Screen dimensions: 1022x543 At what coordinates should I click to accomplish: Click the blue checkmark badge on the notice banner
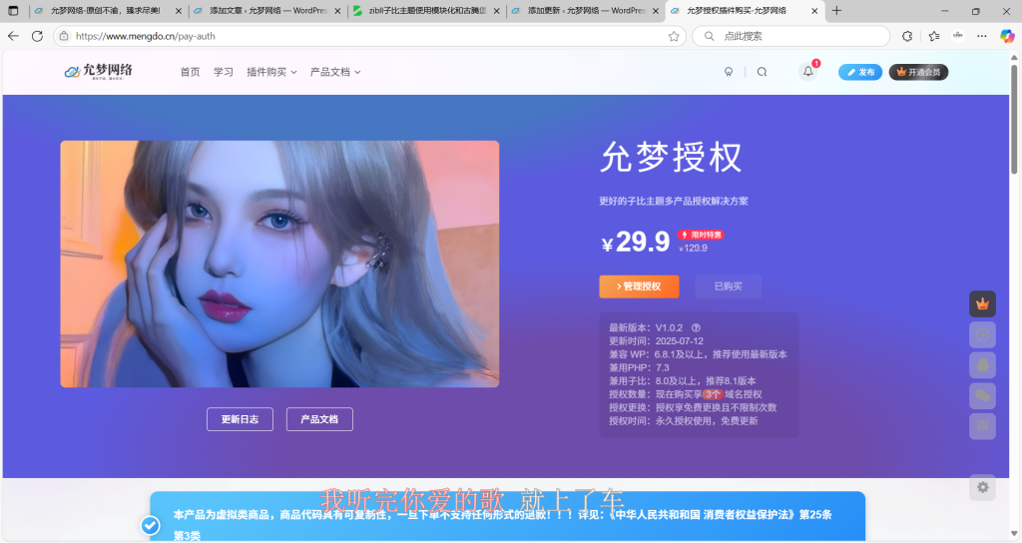click(151, 525)
